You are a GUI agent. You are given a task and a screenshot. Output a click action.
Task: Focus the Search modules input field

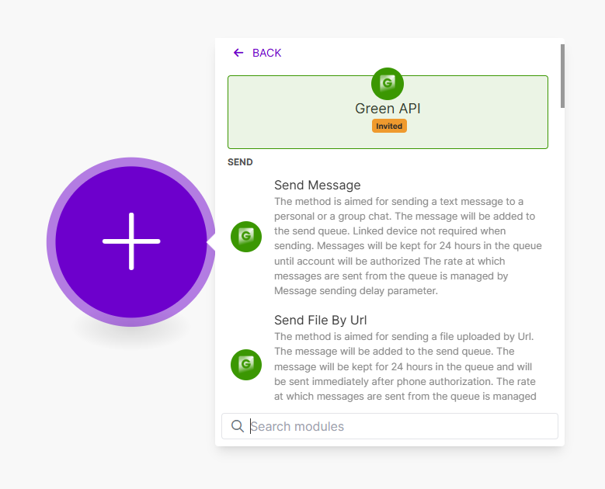tap(400, 426)
